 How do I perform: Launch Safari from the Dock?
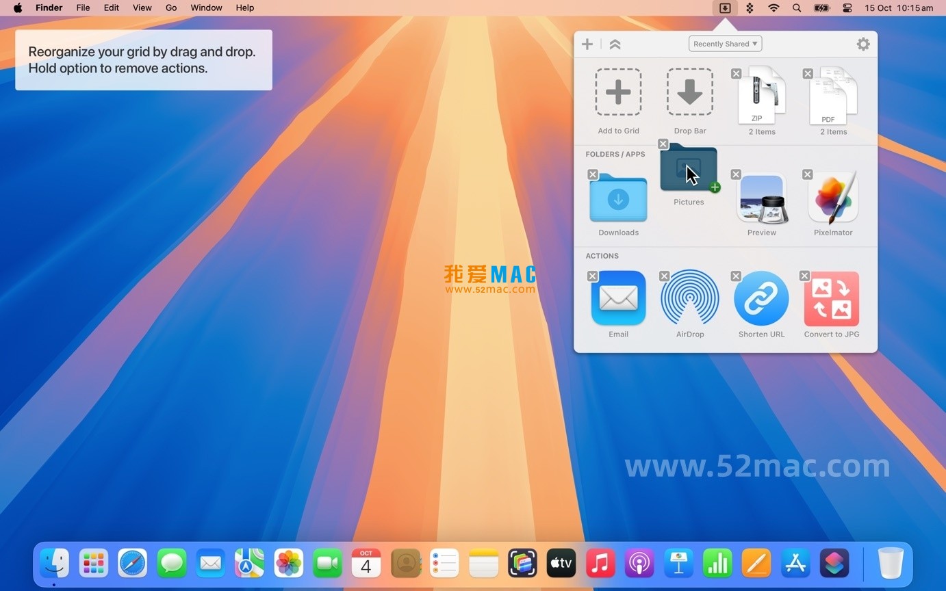point(132,562)
